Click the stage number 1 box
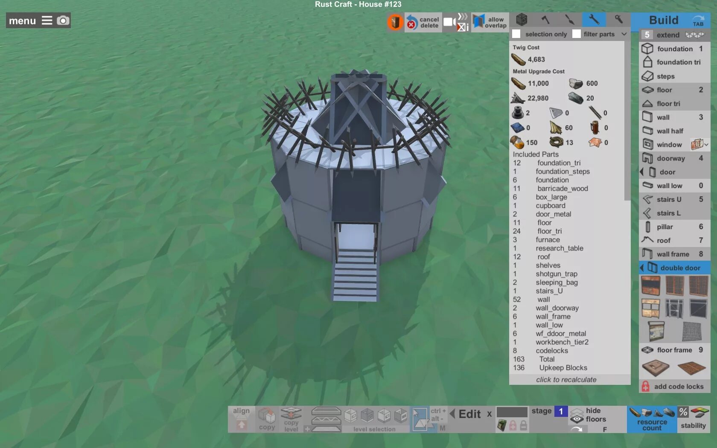 pos(561,411)
